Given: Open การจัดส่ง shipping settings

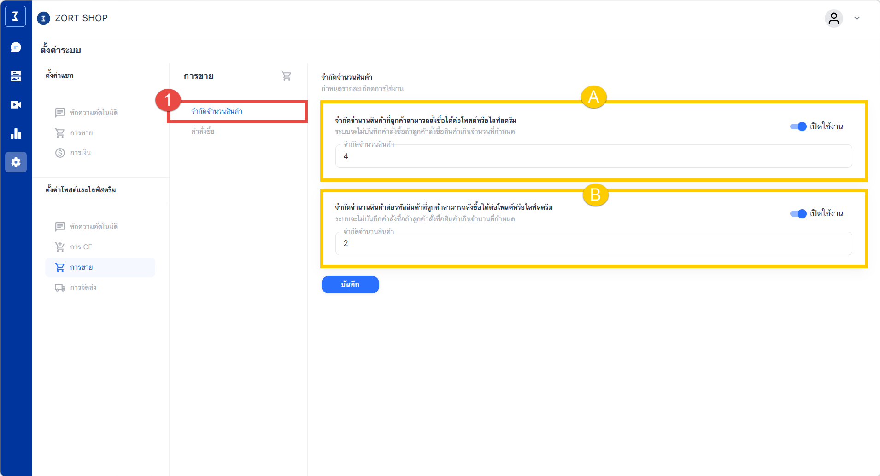Looking at the screenshot, I should 83,287.
